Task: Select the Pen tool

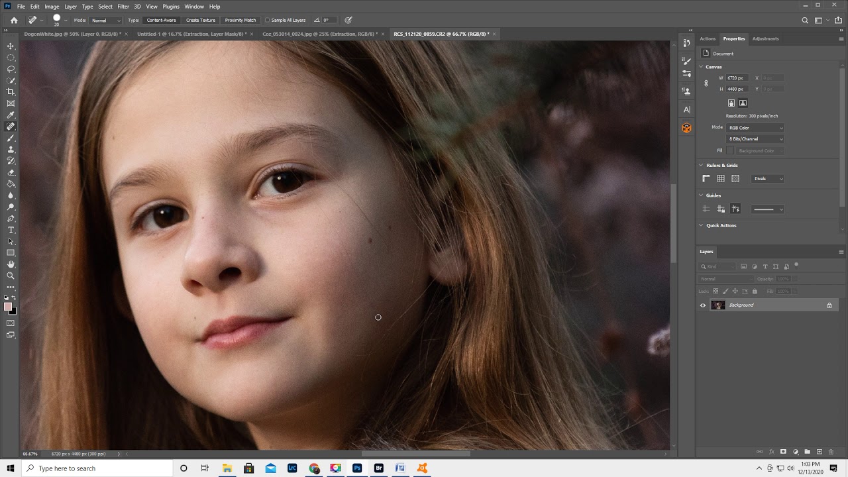Action: tap(11, 219)
